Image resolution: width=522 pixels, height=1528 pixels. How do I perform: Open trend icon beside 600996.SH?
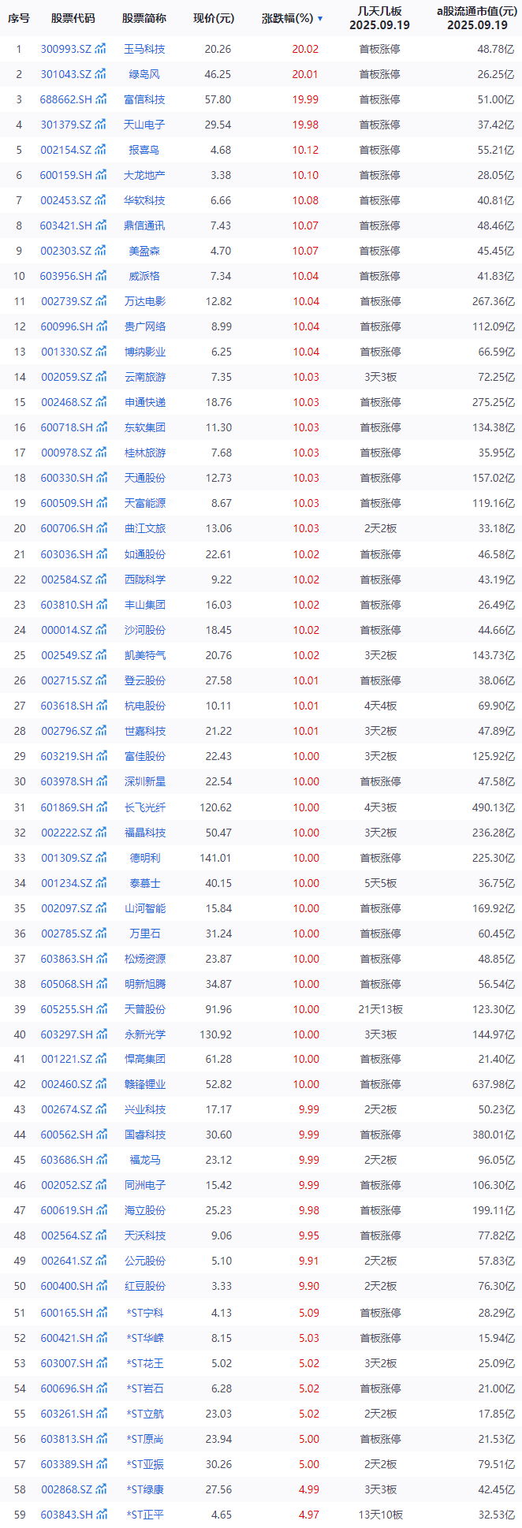tap(101, 326)
